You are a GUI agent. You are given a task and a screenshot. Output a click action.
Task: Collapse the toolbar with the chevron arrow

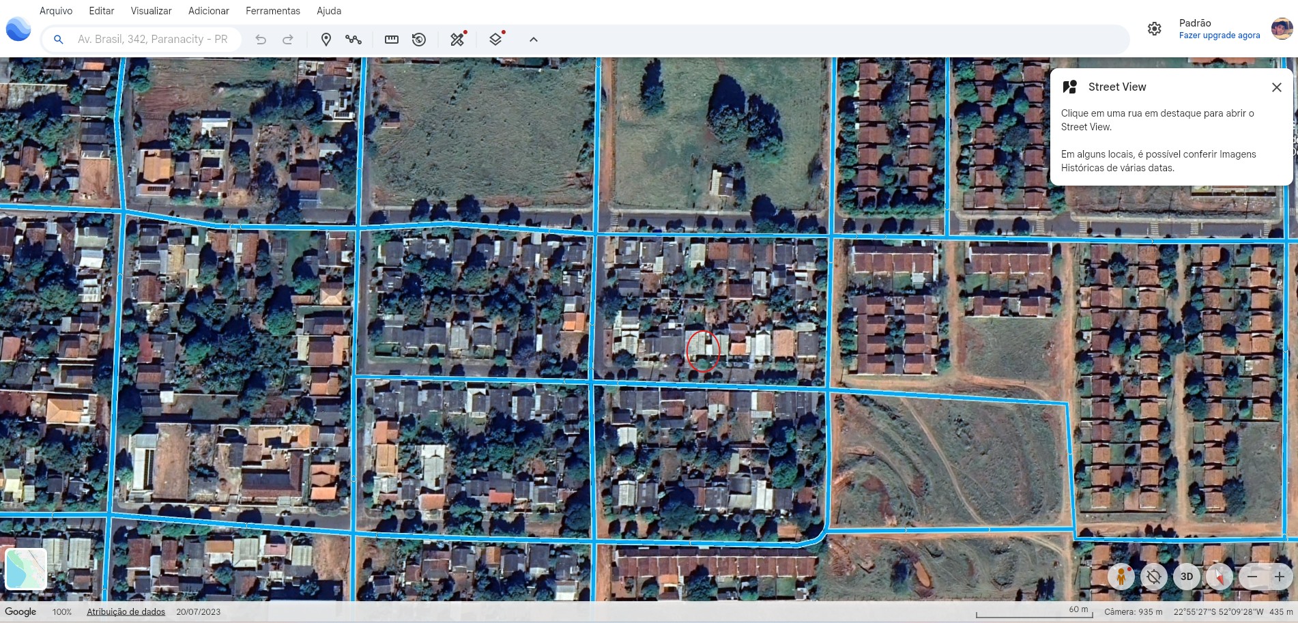(x=534, y=40)
